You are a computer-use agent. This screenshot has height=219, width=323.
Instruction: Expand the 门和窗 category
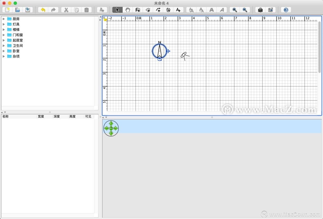[x=4, y=35]
